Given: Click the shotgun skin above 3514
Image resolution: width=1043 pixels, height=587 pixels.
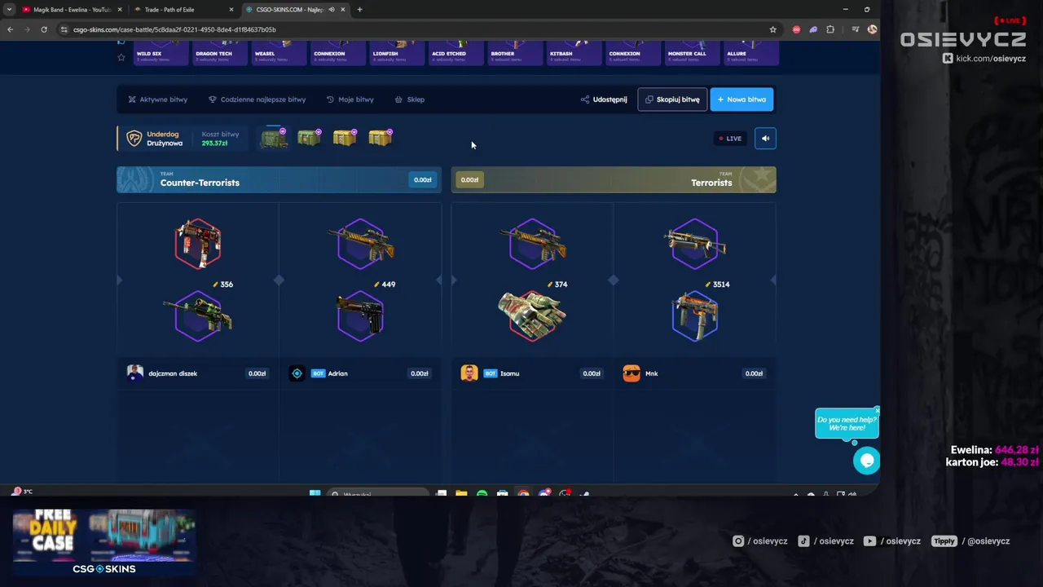Looking at the screenshot, I should tap(695, 243).
